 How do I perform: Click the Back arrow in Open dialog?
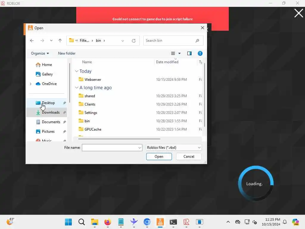pyautogui.click(x=32, y=41)
